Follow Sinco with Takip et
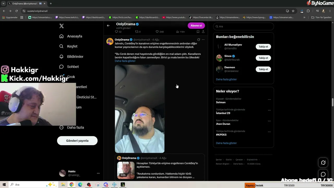 point(263,58)
